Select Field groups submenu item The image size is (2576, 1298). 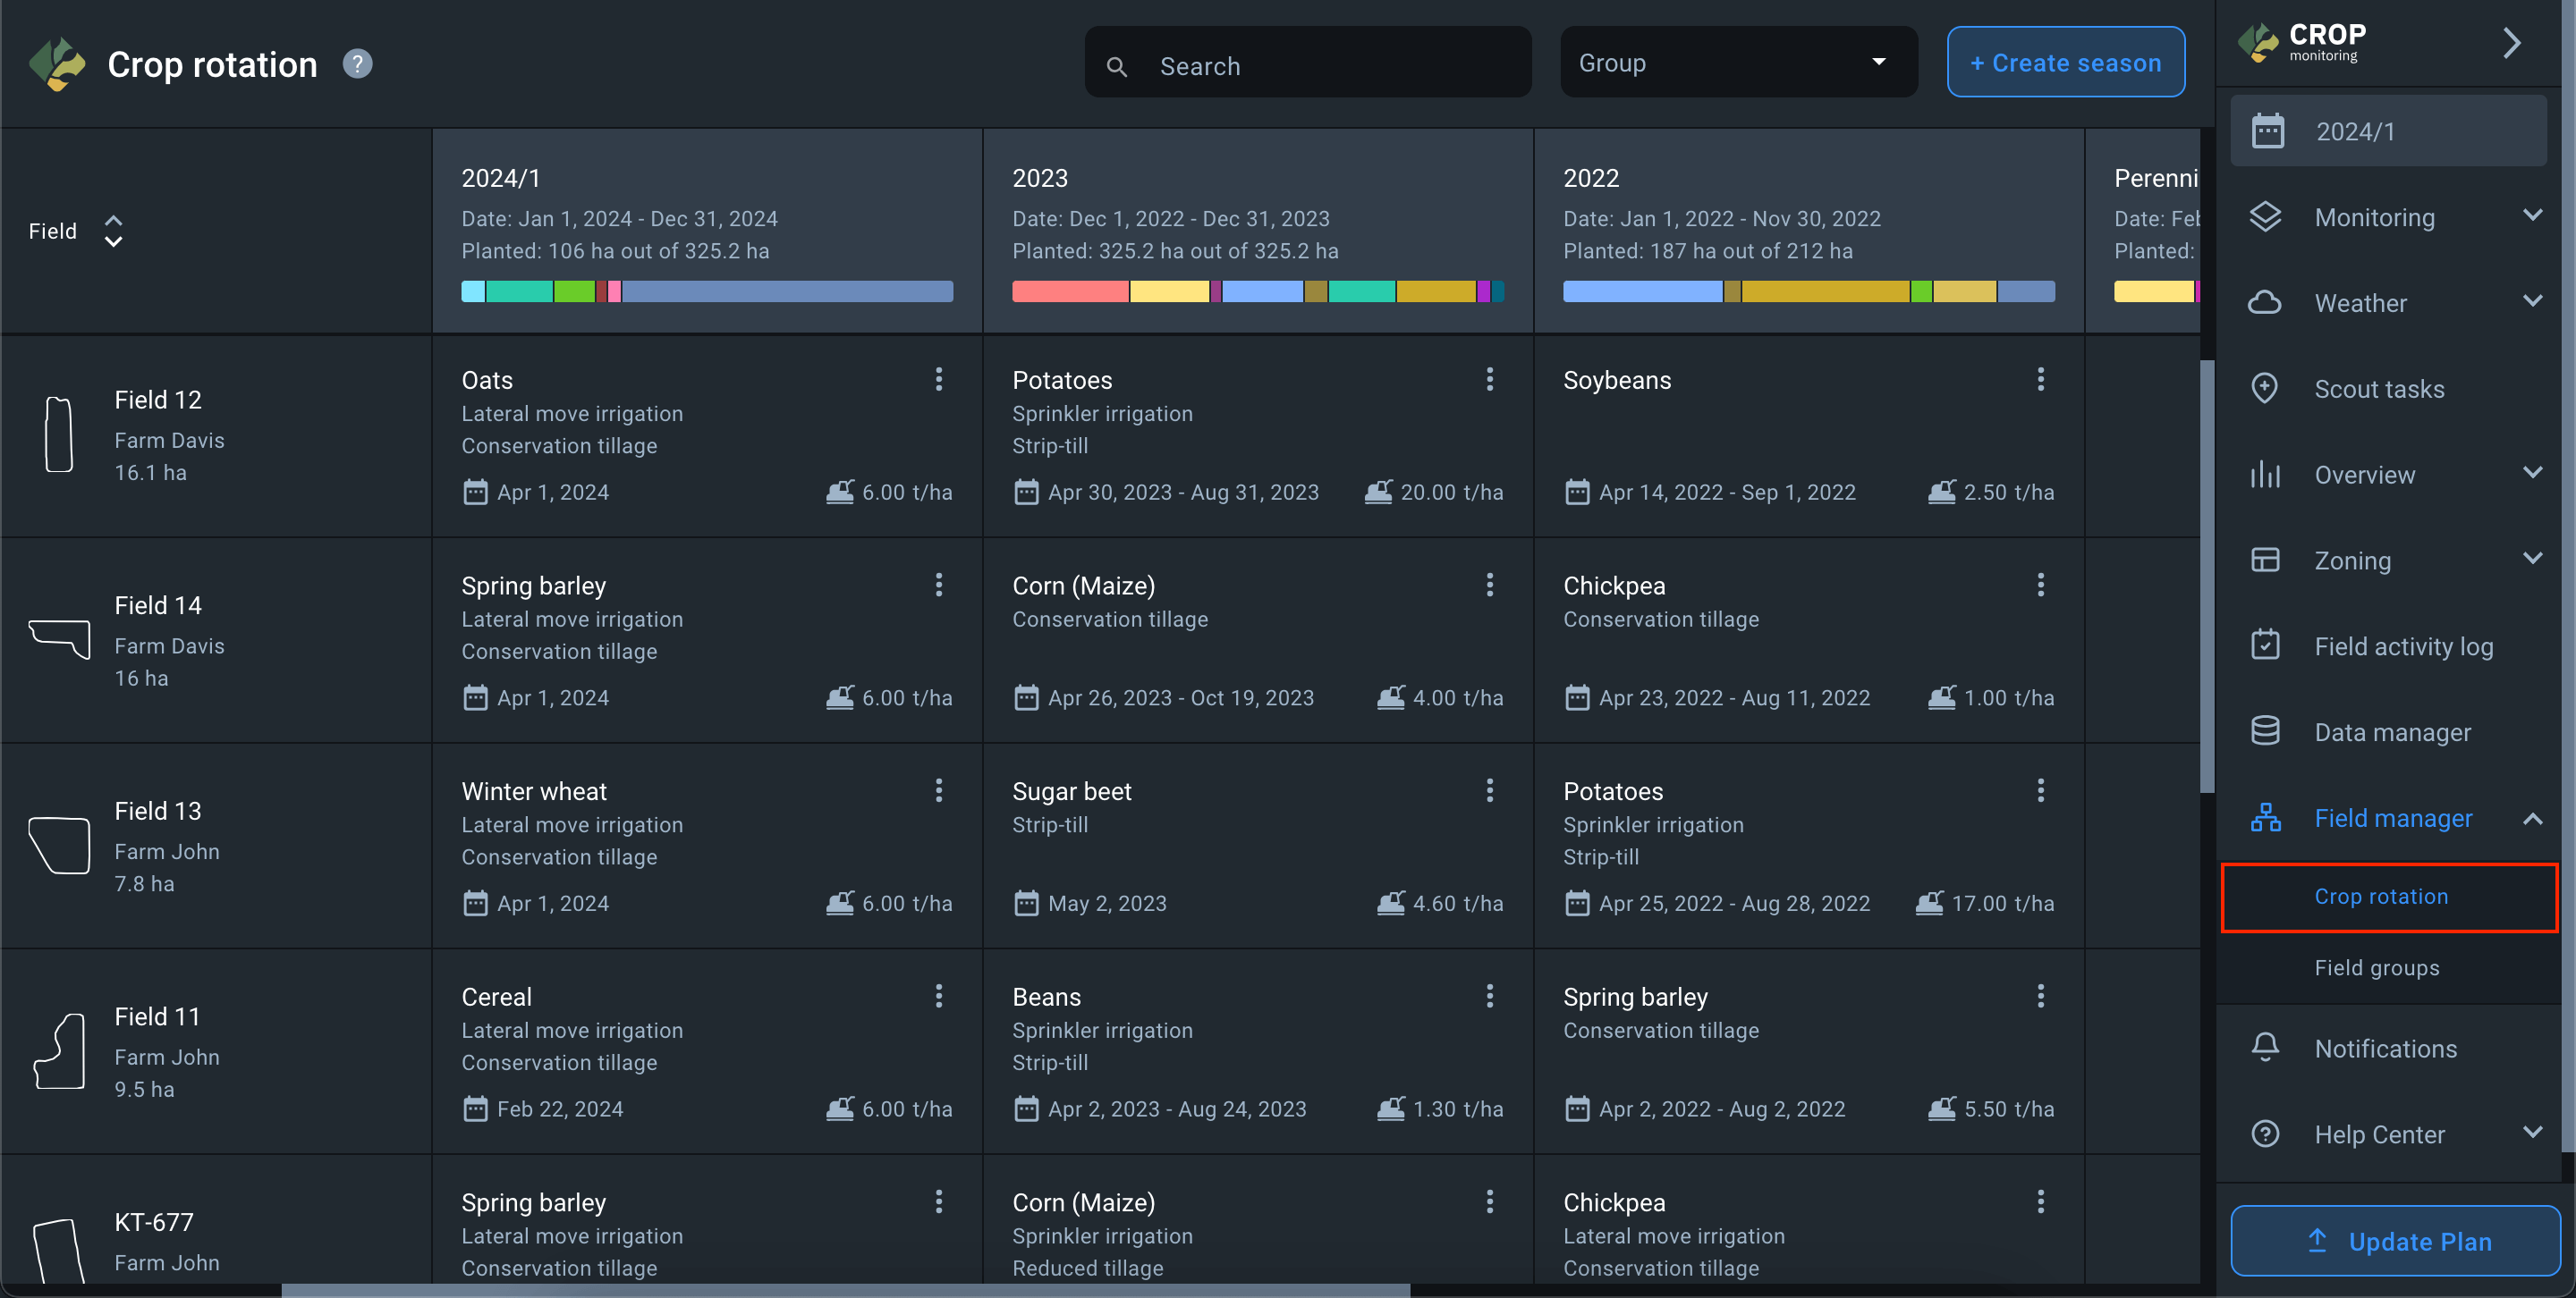(2376, 967)
